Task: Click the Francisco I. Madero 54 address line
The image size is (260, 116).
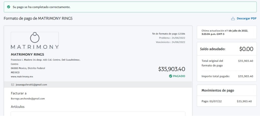Action: (x=45, y=60)
